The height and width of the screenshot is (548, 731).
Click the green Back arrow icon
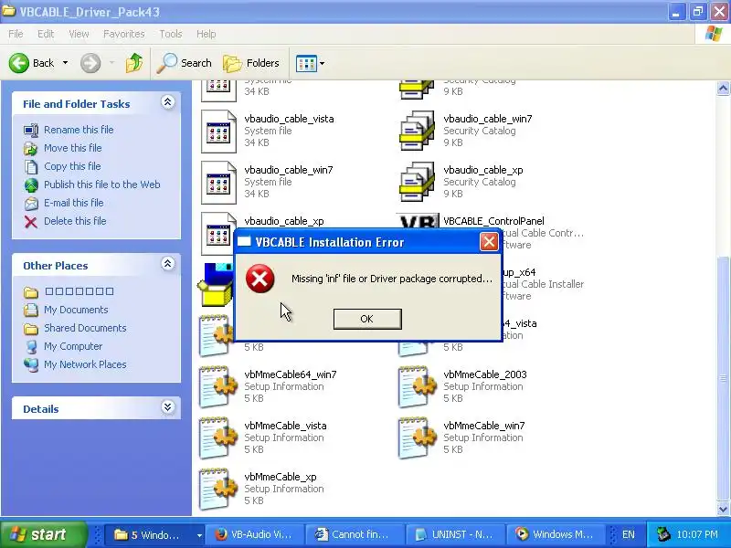(19, 63)
